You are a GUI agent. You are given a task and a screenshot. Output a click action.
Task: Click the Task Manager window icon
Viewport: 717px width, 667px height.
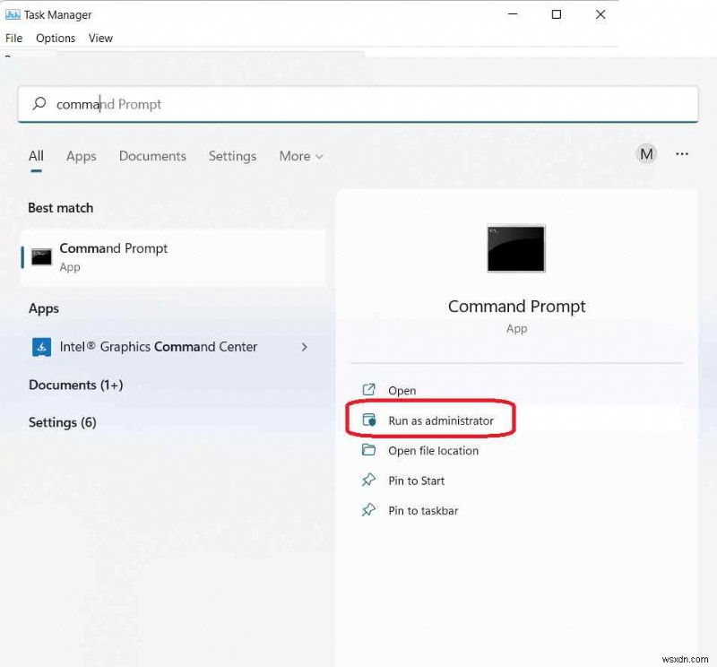tap(13, 14)
